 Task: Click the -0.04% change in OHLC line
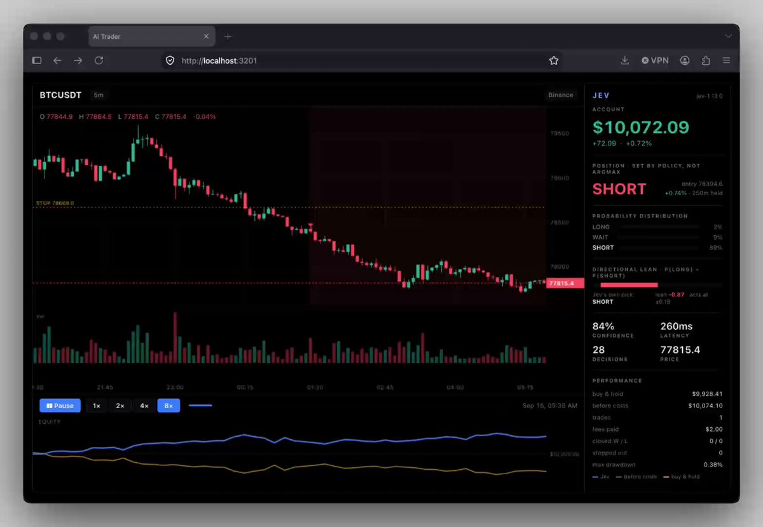(x=205, y=117)
